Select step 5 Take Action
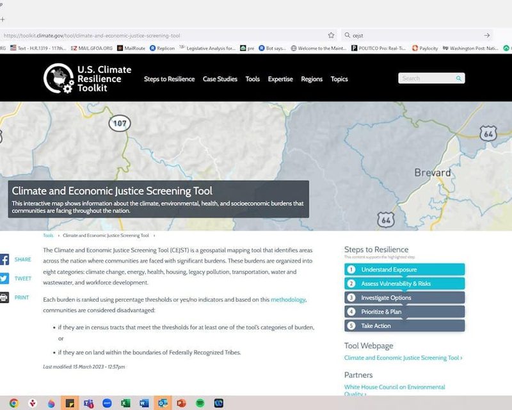Image resolution: width=512 pixels, height=410 pixels. [x=404, y=325]
